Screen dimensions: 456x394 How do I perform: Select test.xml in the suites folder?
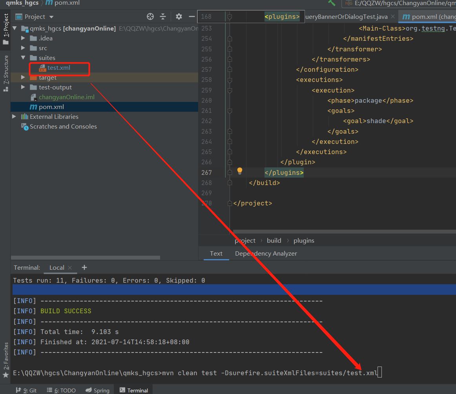pos(58,68)
